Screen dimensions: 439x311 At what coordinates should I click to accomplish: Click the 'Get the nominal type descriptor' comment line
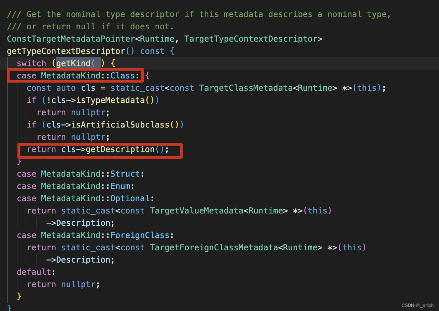(x=199, y=14)
